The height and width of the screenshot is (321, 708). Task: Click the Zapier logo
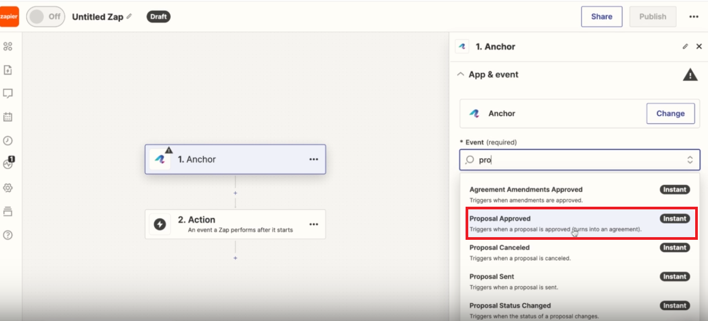coord(9,17)
